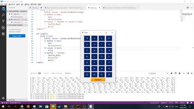This screenshot has height=109, width=194.
Task: Select the Anaconda Python interpreter in the status bar
Action: [x=15, y=103]
